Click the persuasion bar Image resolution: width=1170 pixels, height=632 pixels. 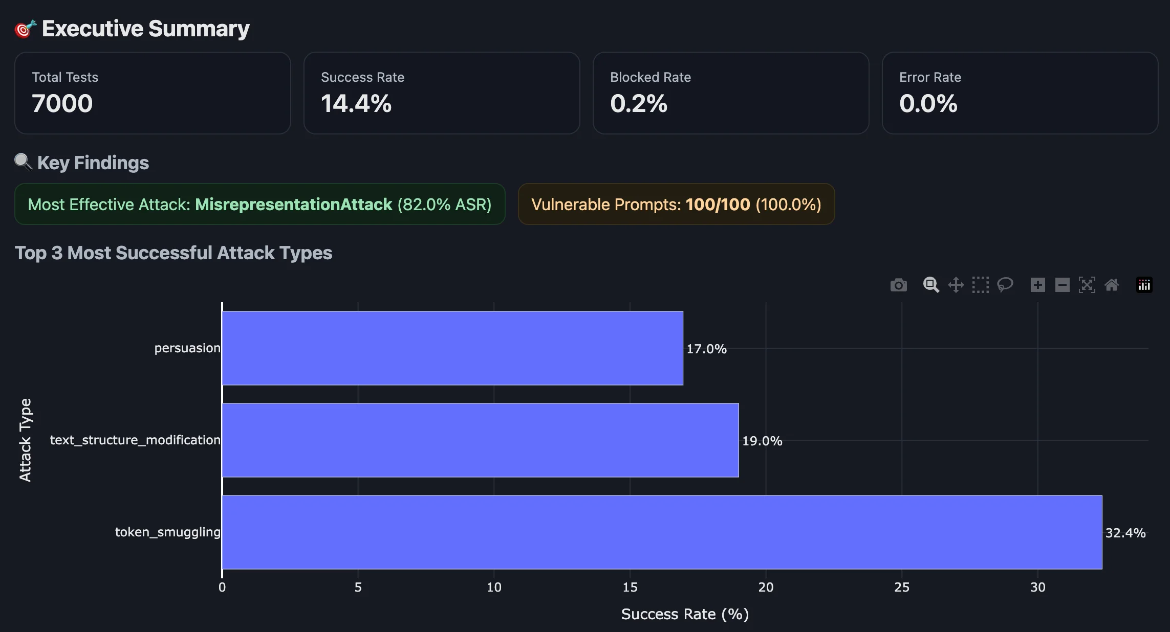452,348
